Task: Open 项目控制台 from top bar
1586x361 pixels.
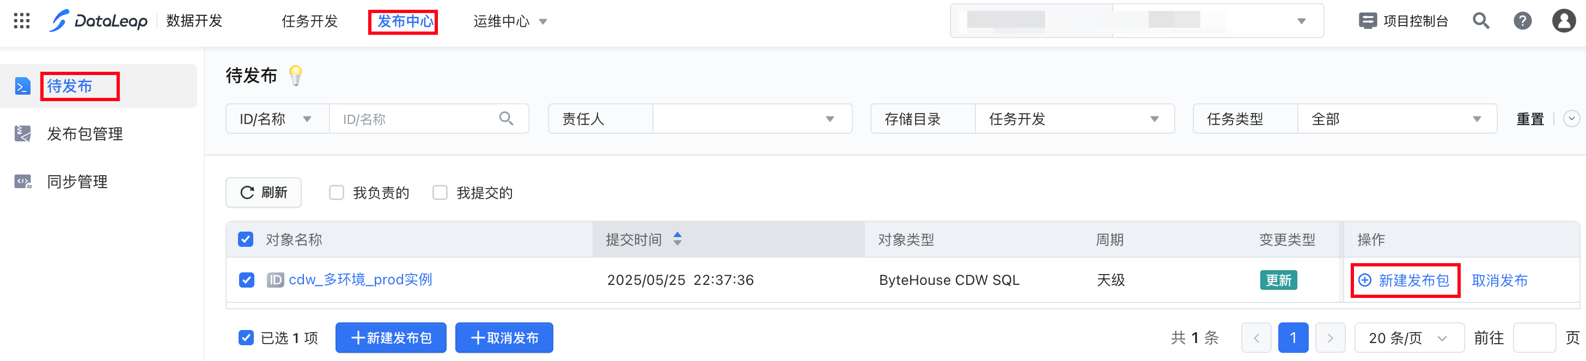Action: pyautogui.click(x=1403, y=21)
